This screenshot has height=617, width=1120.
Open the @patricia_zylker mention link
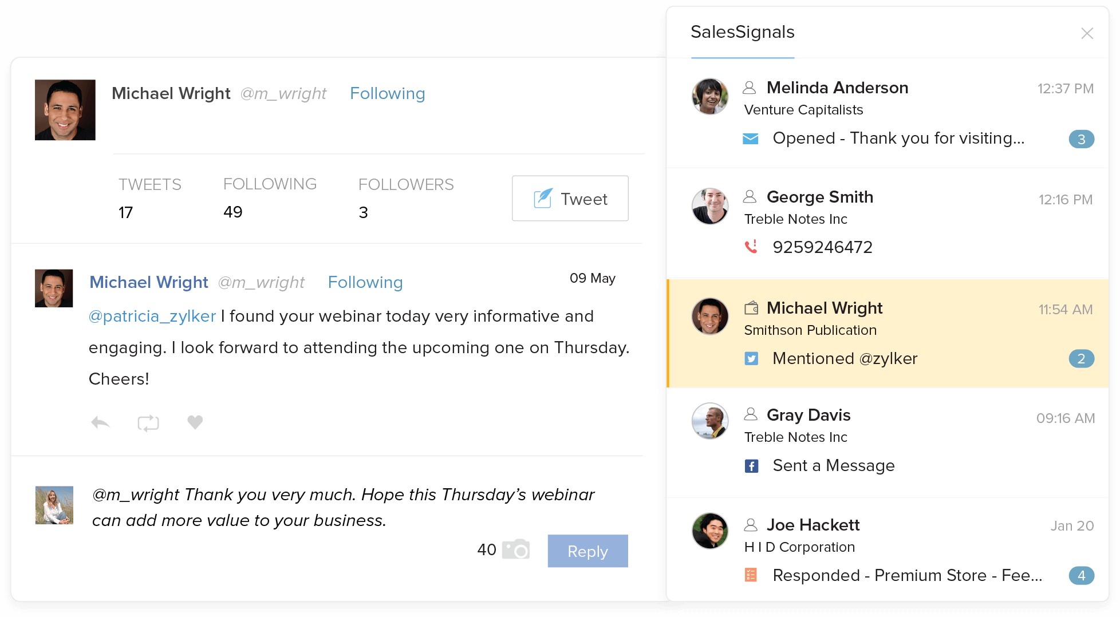tap(152, 315)
